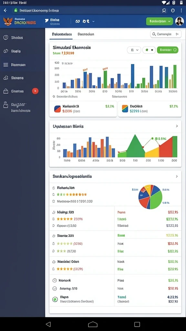Tap the back arrow in browser bar
This screenshot has width=186, height=331.
pos(5,10)
